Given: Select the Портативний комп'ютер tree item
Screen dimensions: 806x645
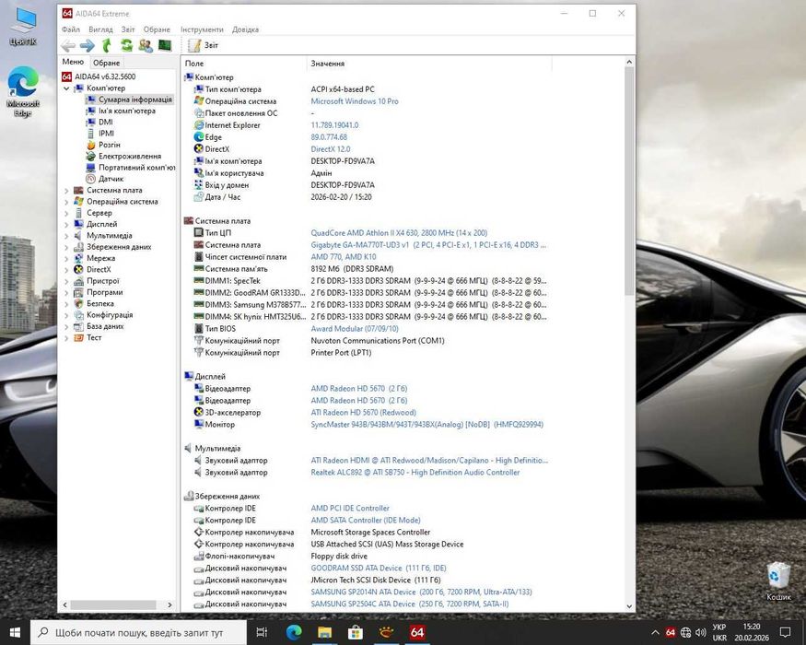Looking at the screenshot, I should point(137,167).
